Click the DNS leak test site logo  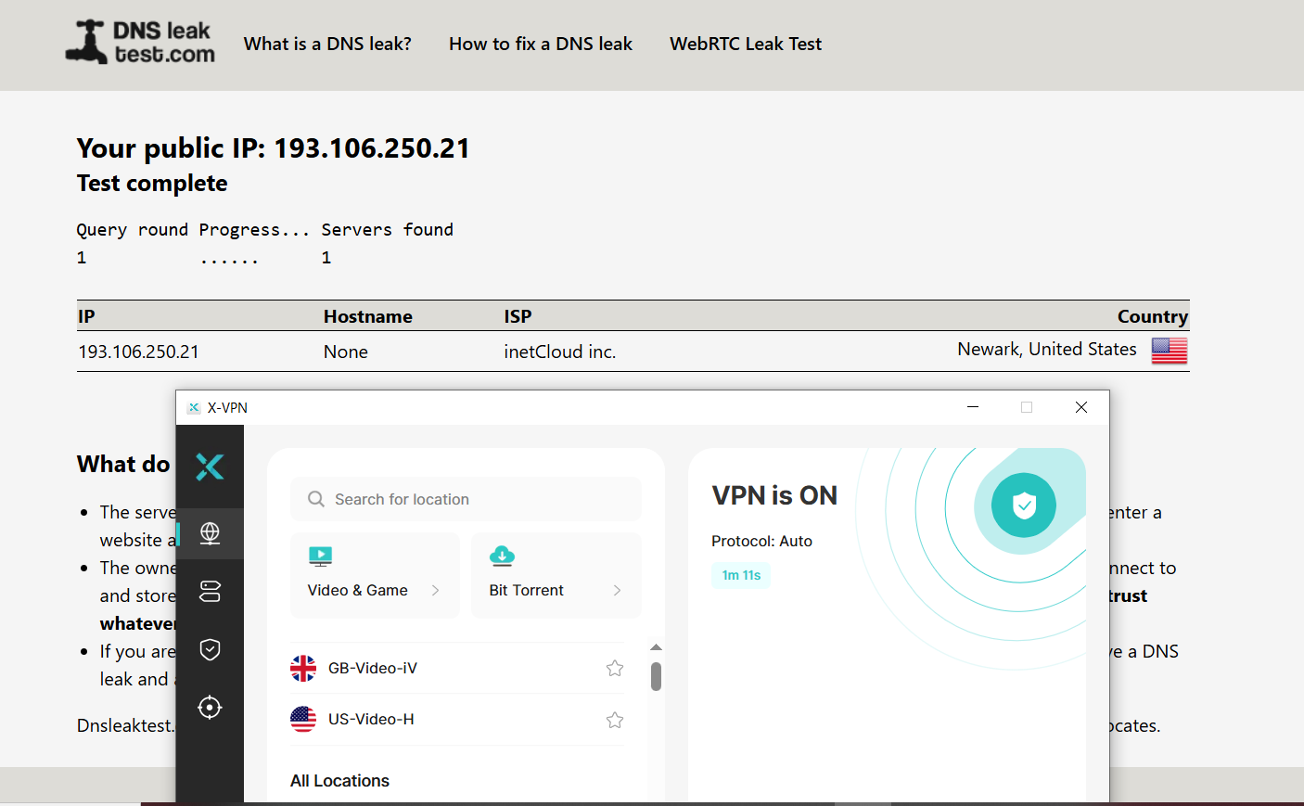click(x=140, y=43)
